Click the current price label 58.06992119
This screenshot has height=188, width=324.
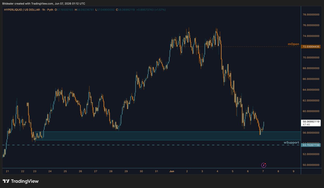[311, 122]
